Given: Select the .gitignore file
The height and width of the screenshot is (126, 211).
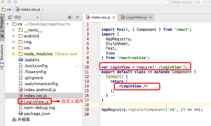Looking at the screenshot, I should 33,78.
